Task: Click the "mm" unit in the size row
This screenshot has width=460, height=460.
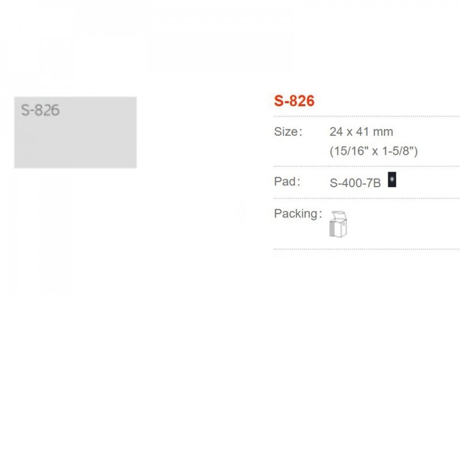Action: click(x=383, y=132)
